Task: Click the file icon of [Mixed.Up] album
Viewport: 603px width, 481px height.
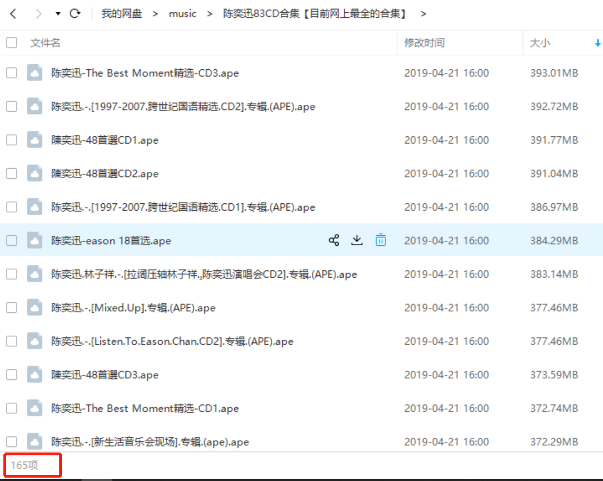Action: click(35, 307)
